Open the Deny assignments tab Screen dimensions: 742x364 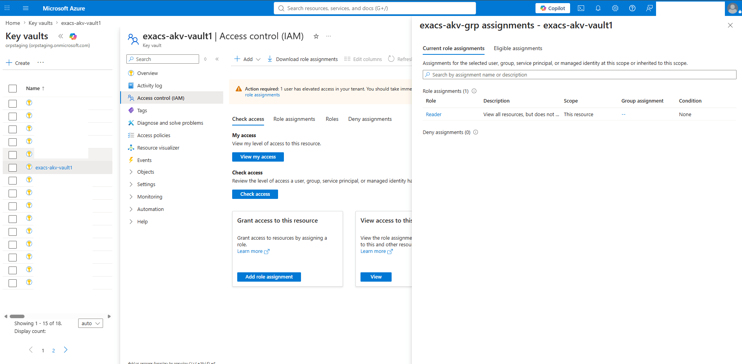(370, 119)
